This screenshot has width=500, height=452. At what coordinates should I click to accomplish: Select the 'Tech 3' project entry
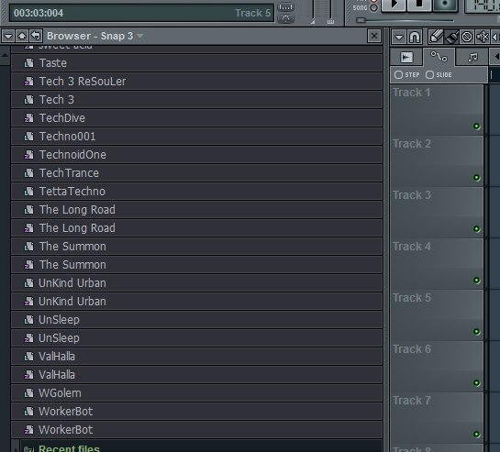tap(196, 100)
